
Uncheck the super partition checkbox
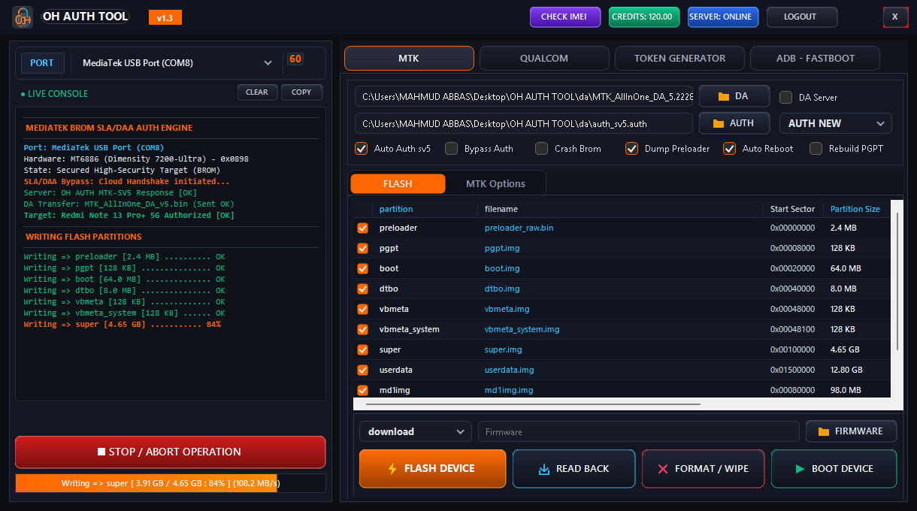(363, 349)
